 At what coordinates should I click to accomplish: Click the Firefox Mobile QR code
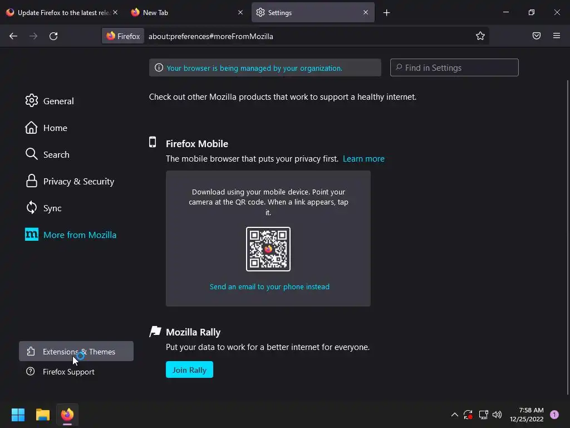point(268,249)
